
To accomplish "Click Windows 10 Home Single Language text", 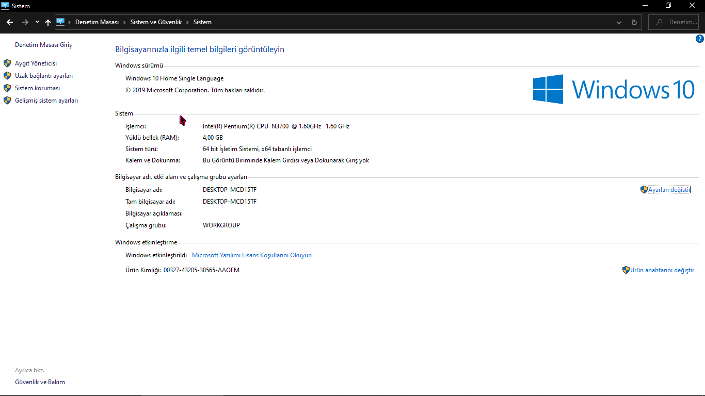I will 174,78.
